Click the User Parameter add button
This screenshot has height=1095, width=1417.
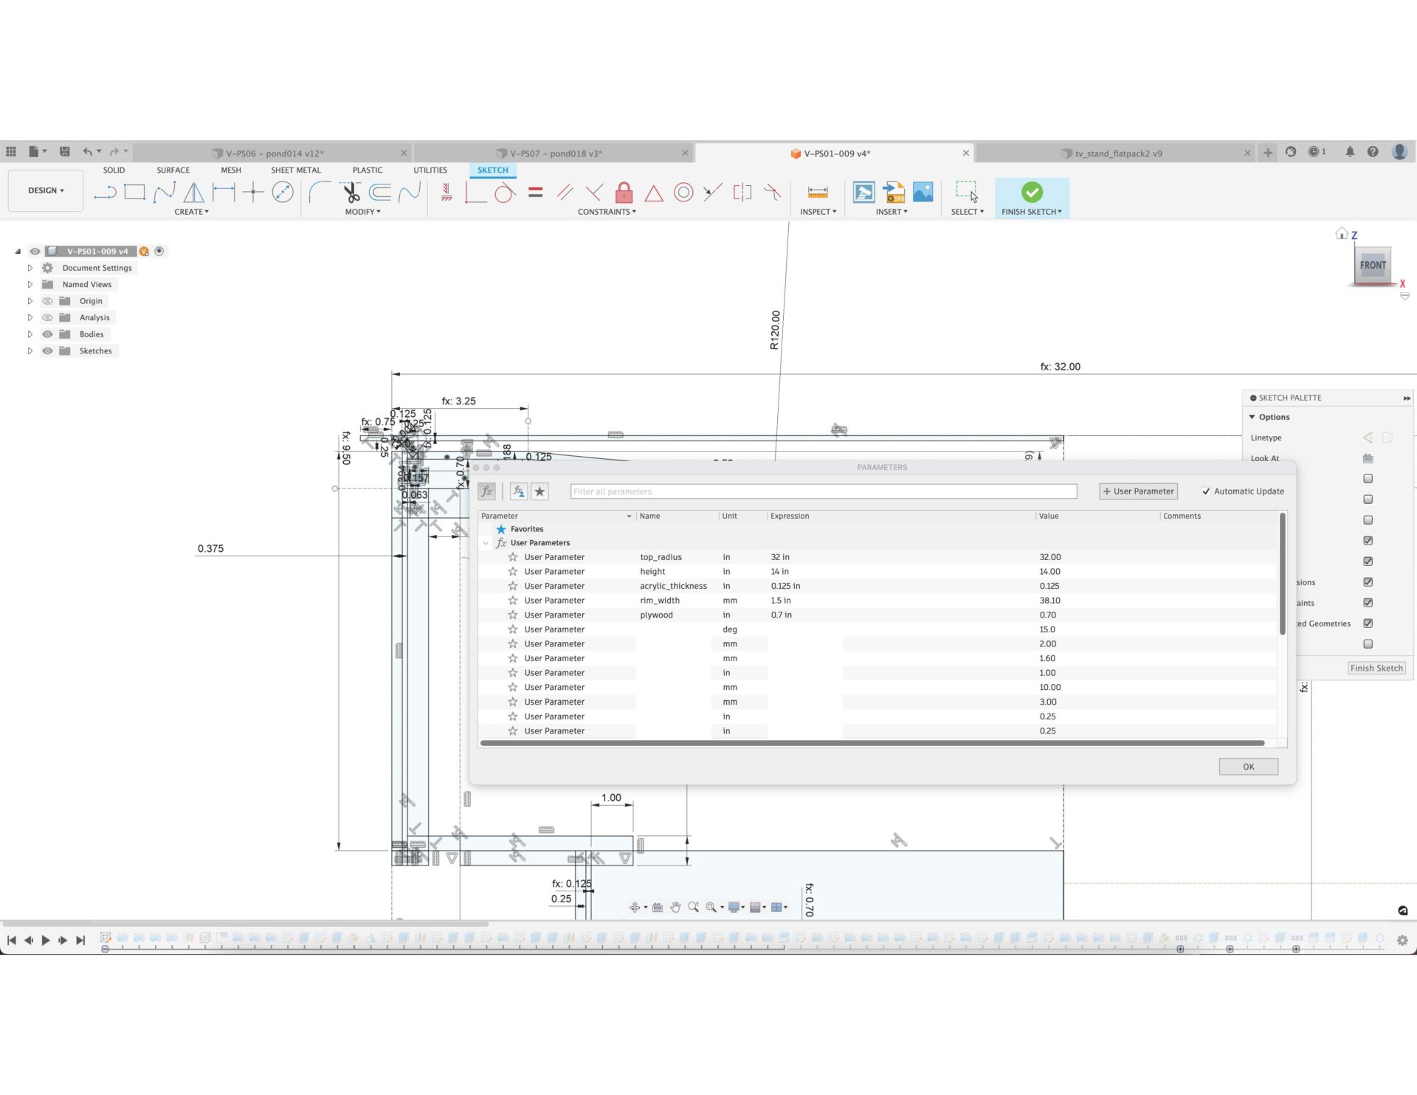click(x=1138, y=491)
